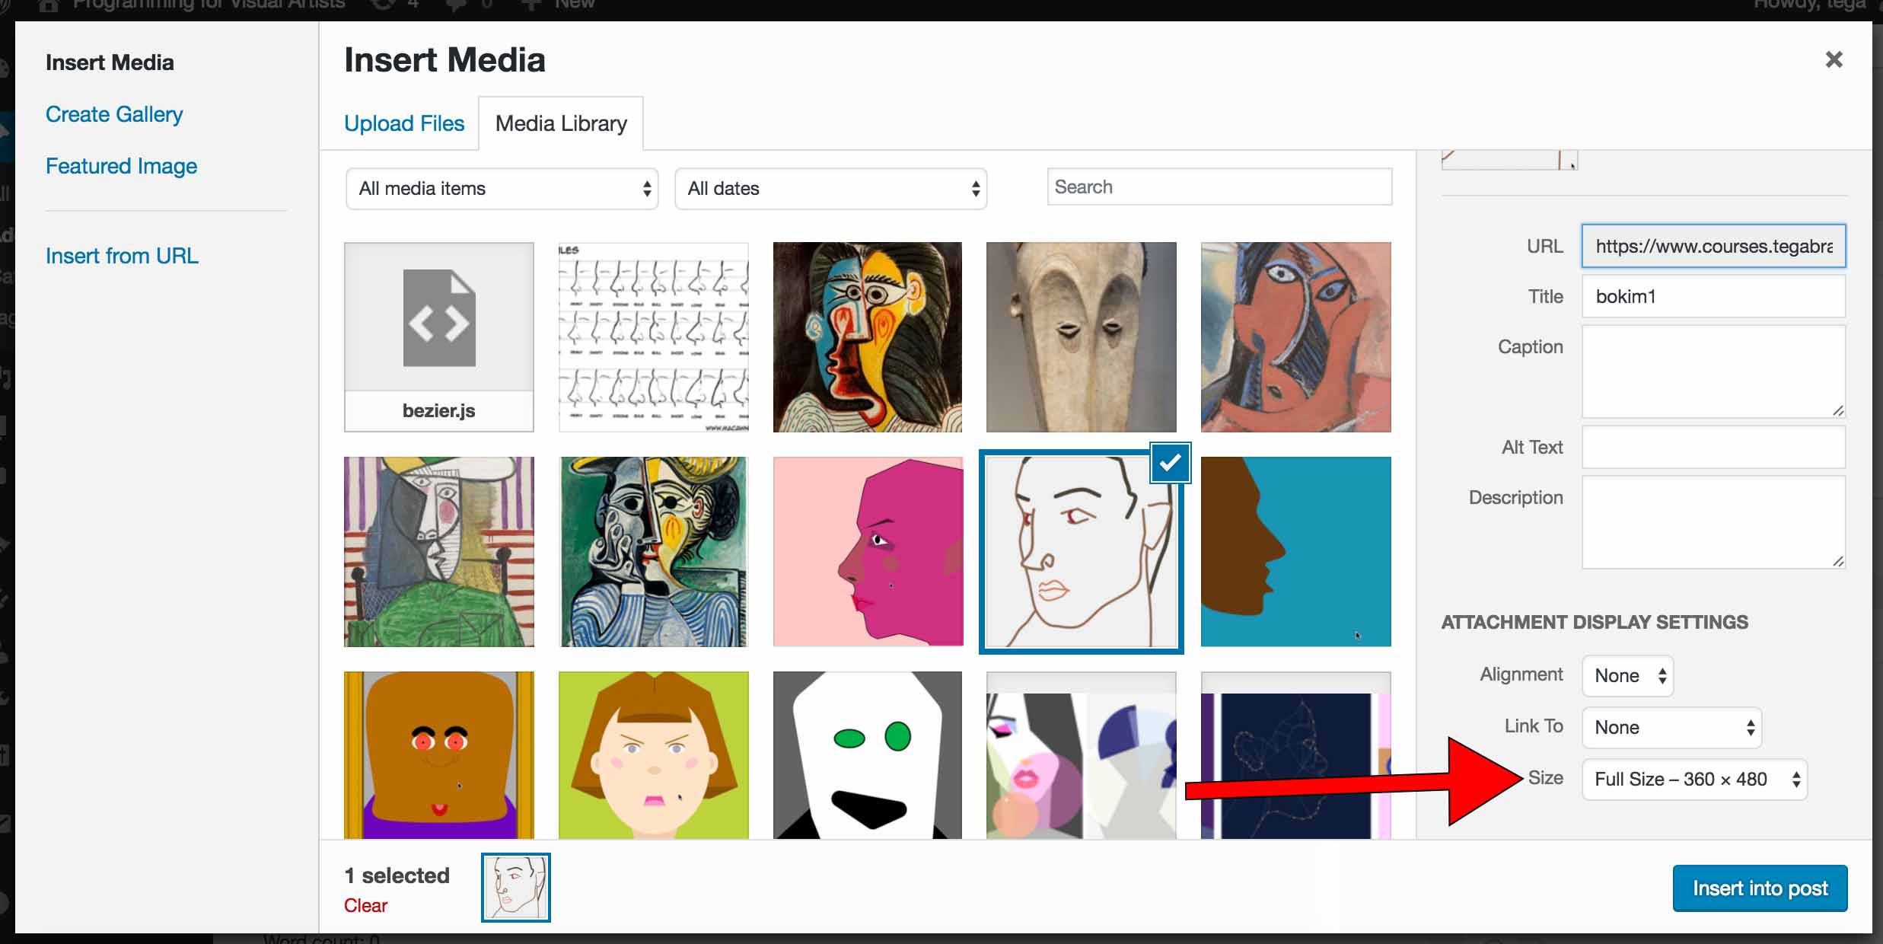This screenshot has height=944, width=1883.
Task: Open All dates filter dropdown
Action: click(x=830, y=189)
